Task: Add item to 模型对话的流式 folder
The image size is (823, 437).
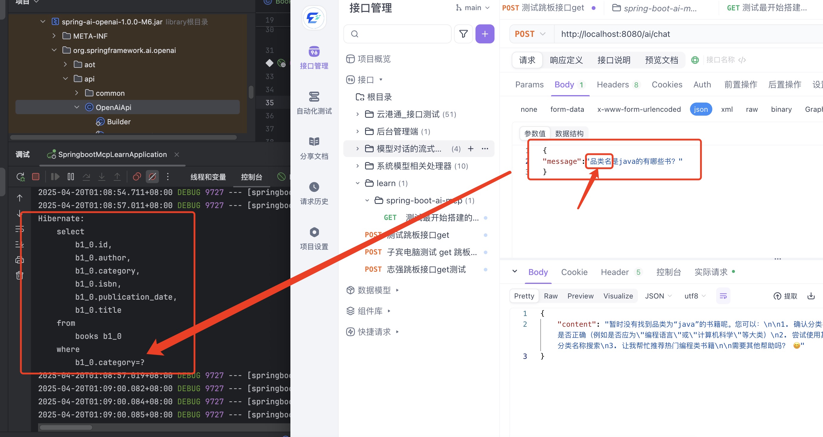Action: pos(471,148)
